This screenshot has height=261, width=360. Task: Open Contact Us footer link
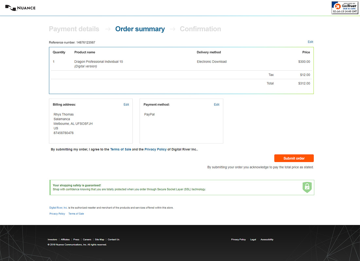pos(114,239)
